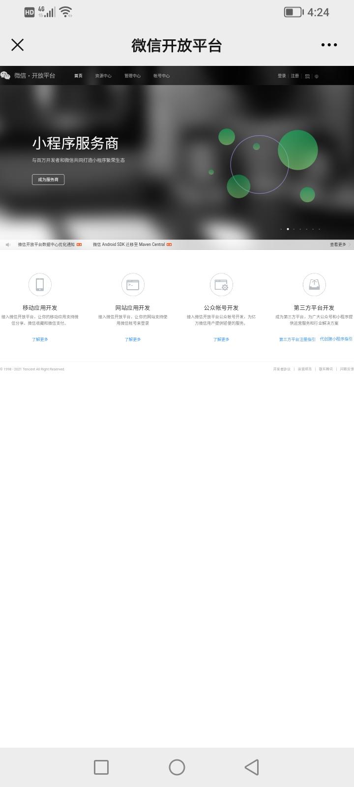The width and height of the screenshot is (354, 787).
Task: Close the webview with the X icon
Action: (17, 45)
